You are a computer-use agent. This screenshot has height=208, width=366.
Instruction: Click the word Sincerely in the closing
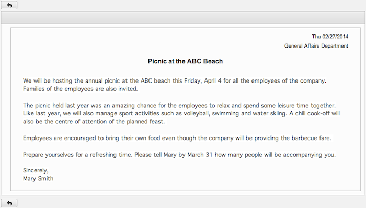click(x=36, y=170)
